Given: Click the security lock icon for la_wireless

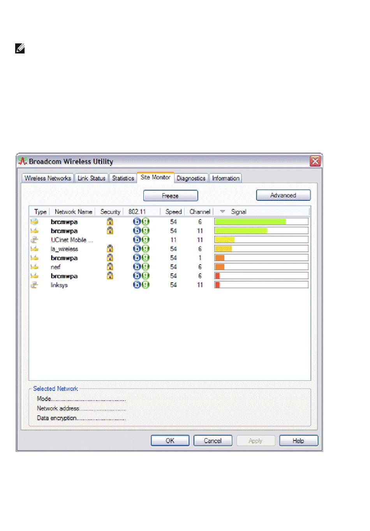Looking at the screenshot, I should [x=110, y=248].
